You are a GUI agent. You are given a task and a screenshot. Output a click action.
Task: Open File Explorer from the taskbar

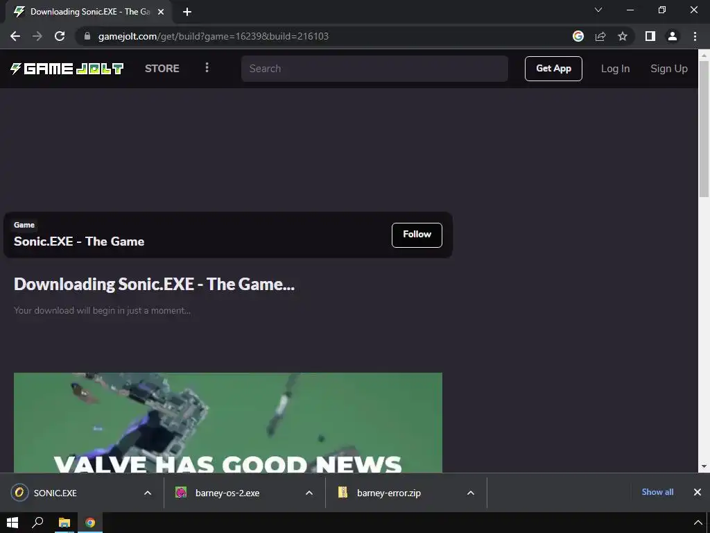[64, 523]
